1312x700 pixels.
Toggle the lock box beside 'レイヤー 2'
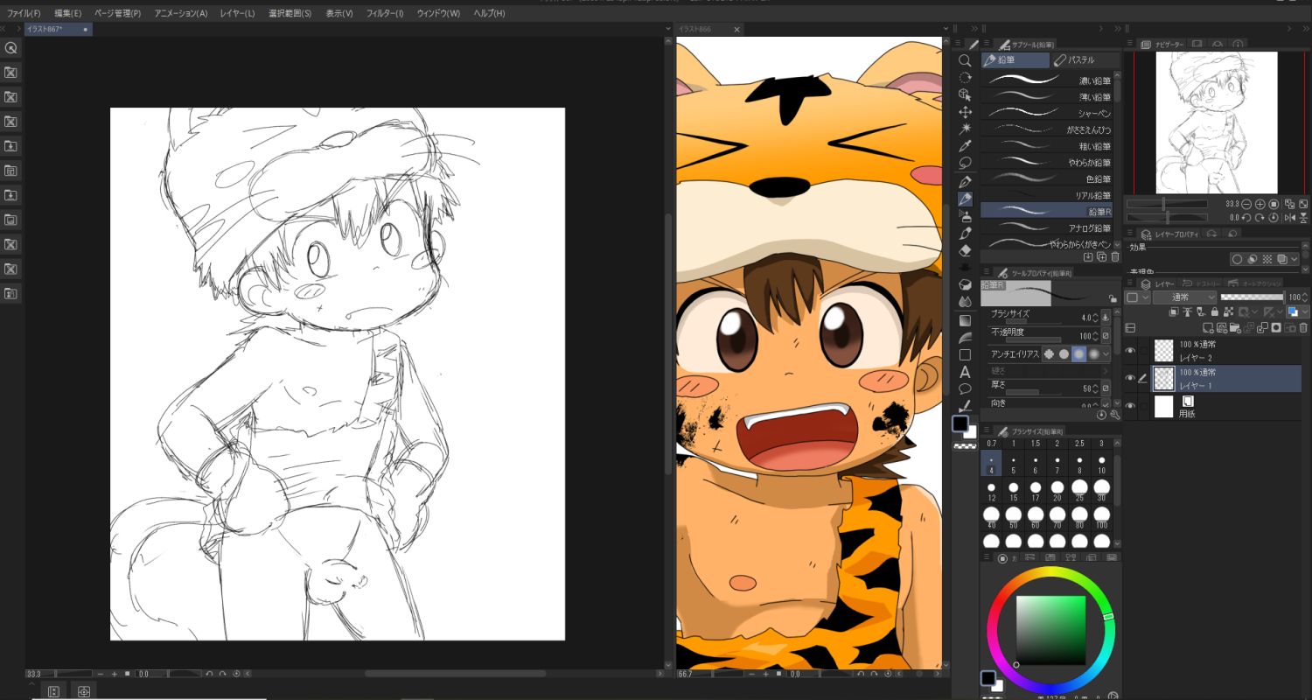click(x=1143, y=351)
